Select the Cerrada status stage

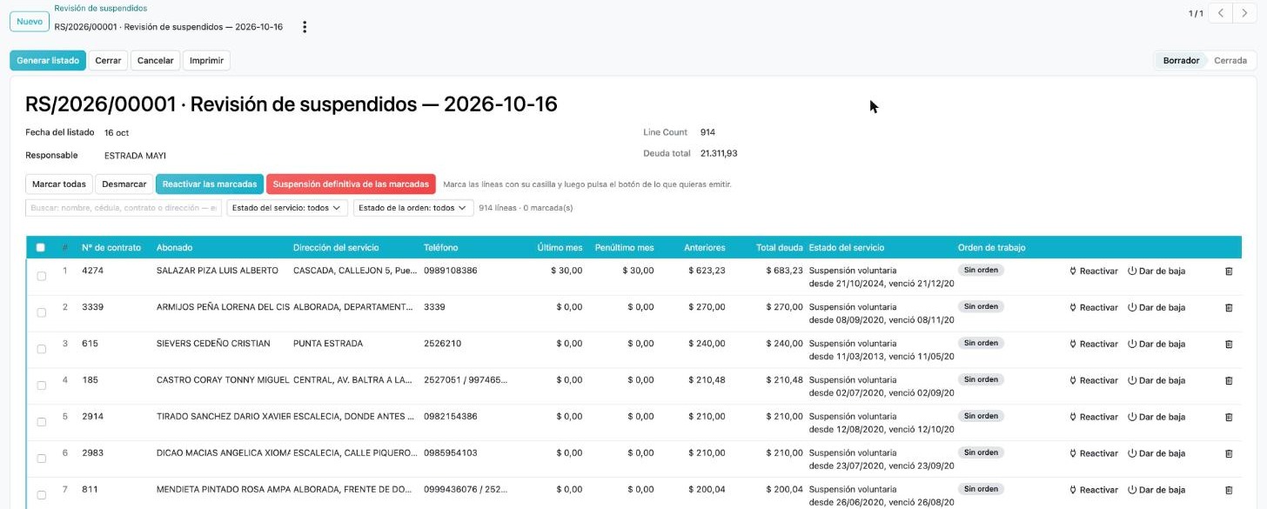(1230, 61)
